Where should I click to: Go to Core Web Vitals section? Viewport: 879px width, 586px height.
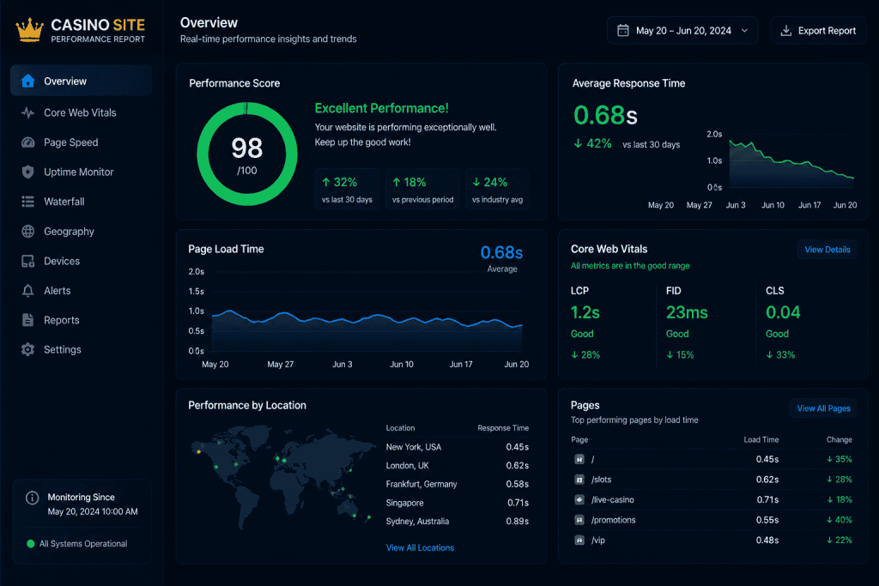(82, 112)
